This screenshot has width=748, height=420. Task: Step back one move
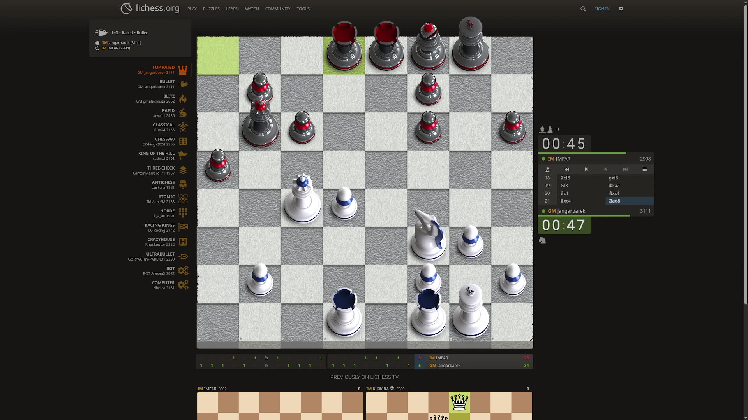pos(586,169)
